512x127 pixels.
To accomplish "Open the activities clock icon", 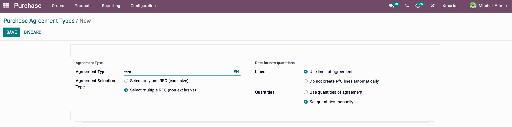I will click(x=418, y=6).
